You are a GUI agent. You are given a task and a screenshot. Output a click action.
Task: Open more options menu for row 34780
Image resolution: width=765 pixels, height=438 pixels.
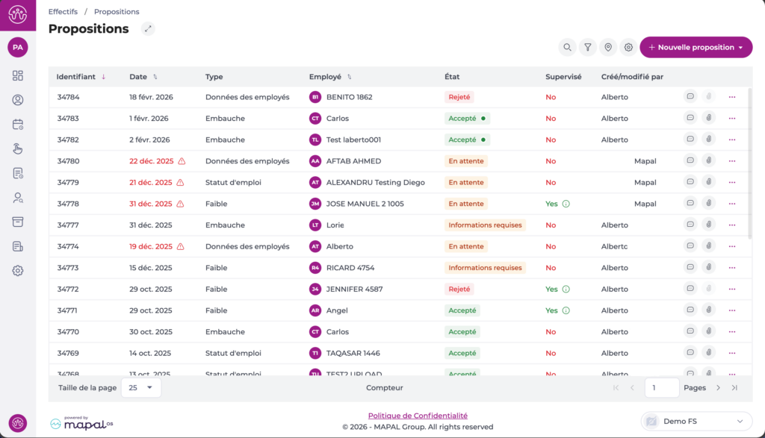point(731,161)
